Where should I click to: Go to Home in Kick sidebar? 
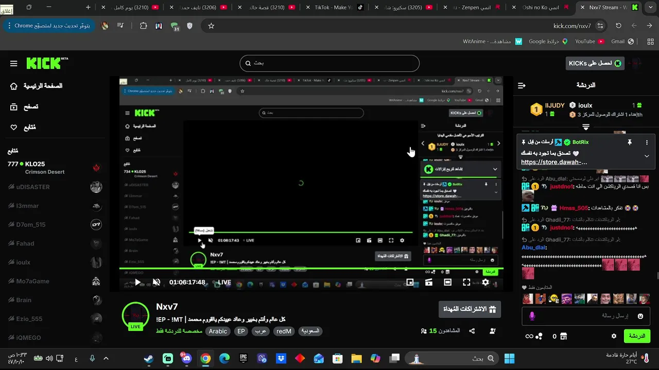click(x=36, y=86)
